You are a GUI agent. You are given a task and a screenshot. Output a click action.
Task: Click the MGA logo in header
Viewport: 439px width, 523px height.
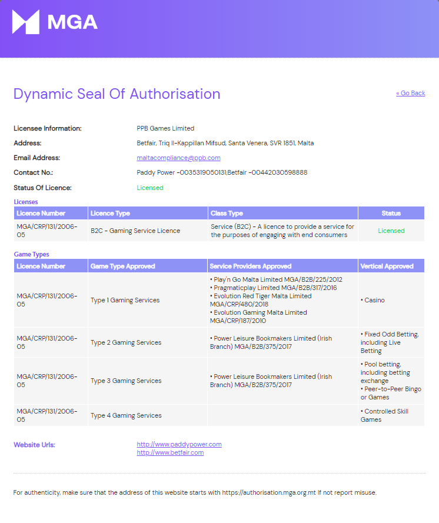[x=55, y=22]
